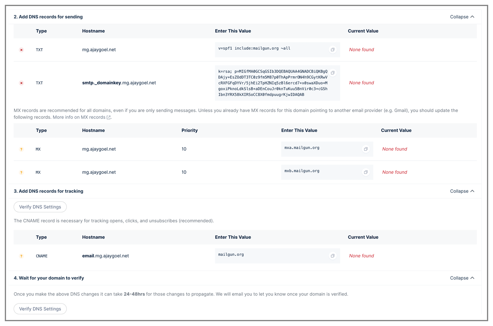Screen dimensions: 493x326
Task: Click Verify DNS Settings button at bottom
Action: coord(40,309)
